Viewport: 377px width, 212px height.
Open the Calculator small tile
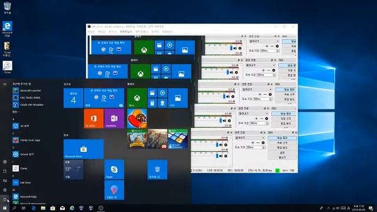point(152,103)
